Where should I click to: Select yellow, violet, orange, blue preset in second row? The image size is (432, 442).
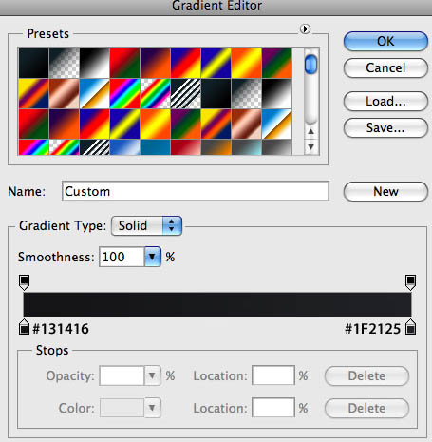(34, 94)
